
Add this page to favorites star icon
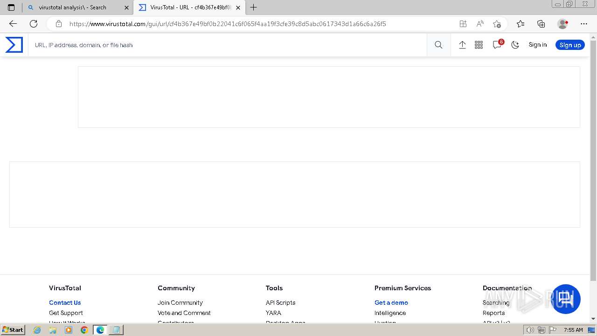[x=497, y=24]
